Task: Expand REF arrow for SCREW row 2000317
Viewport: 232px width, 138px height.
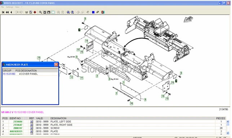Action: click(x=31, y=128)
